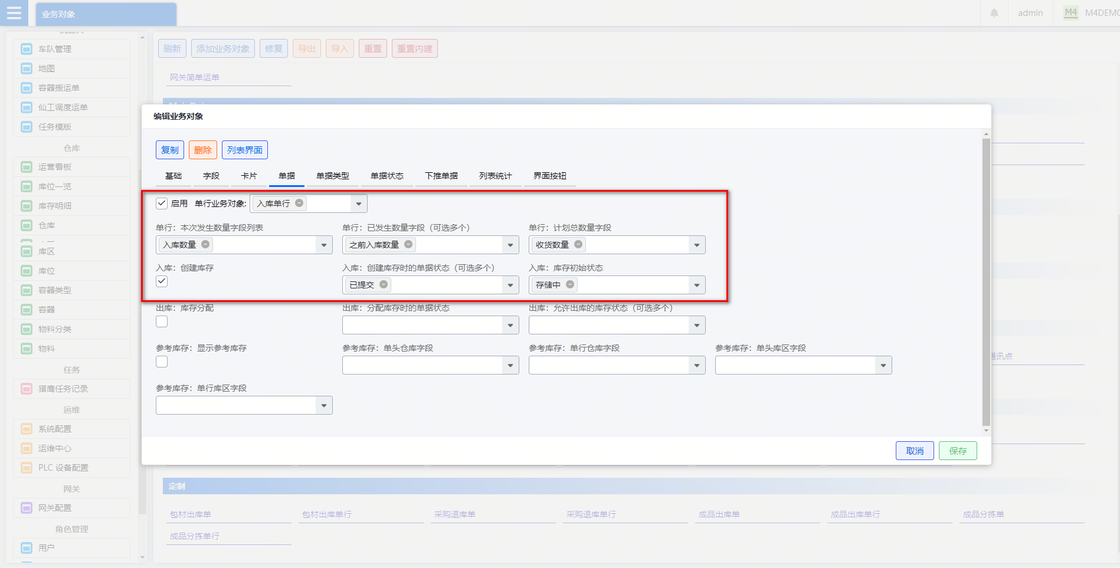Remove the 收货数量 tag
Viewport: 1120px width, 568px height.
pos(578,244)
